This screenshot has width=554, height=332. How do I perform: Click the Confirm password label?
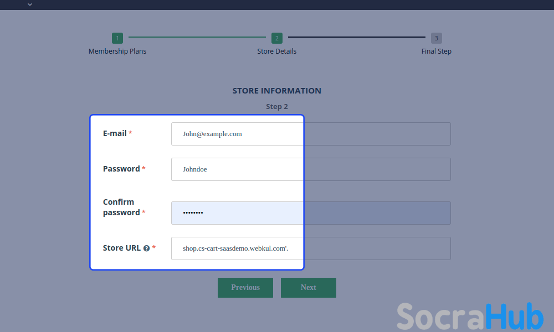pyautogui.click(x=121, y=207)
